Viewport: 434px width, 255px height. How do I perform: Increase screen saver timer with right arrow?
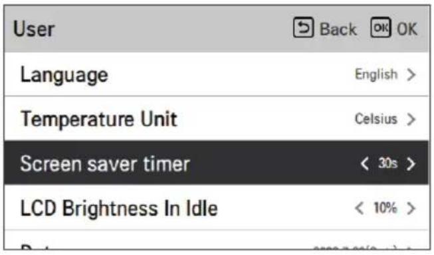(411, 163)
